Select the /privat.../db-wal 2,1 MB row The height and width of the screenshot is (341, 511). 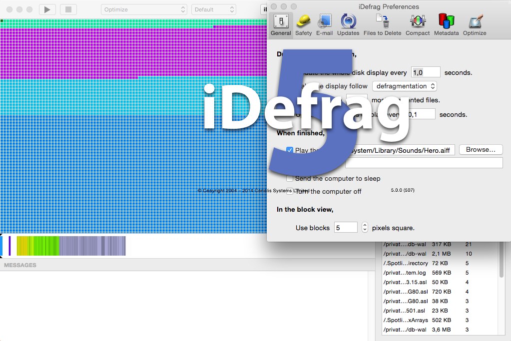tap(440, 254)
